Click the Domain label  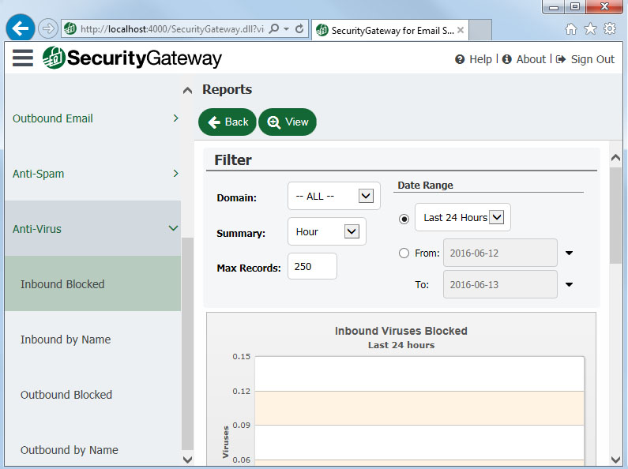pos(237,197)
